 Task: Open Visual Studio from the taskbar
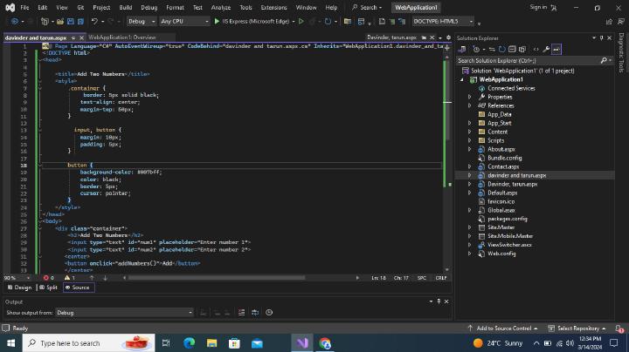coord(302,342)
